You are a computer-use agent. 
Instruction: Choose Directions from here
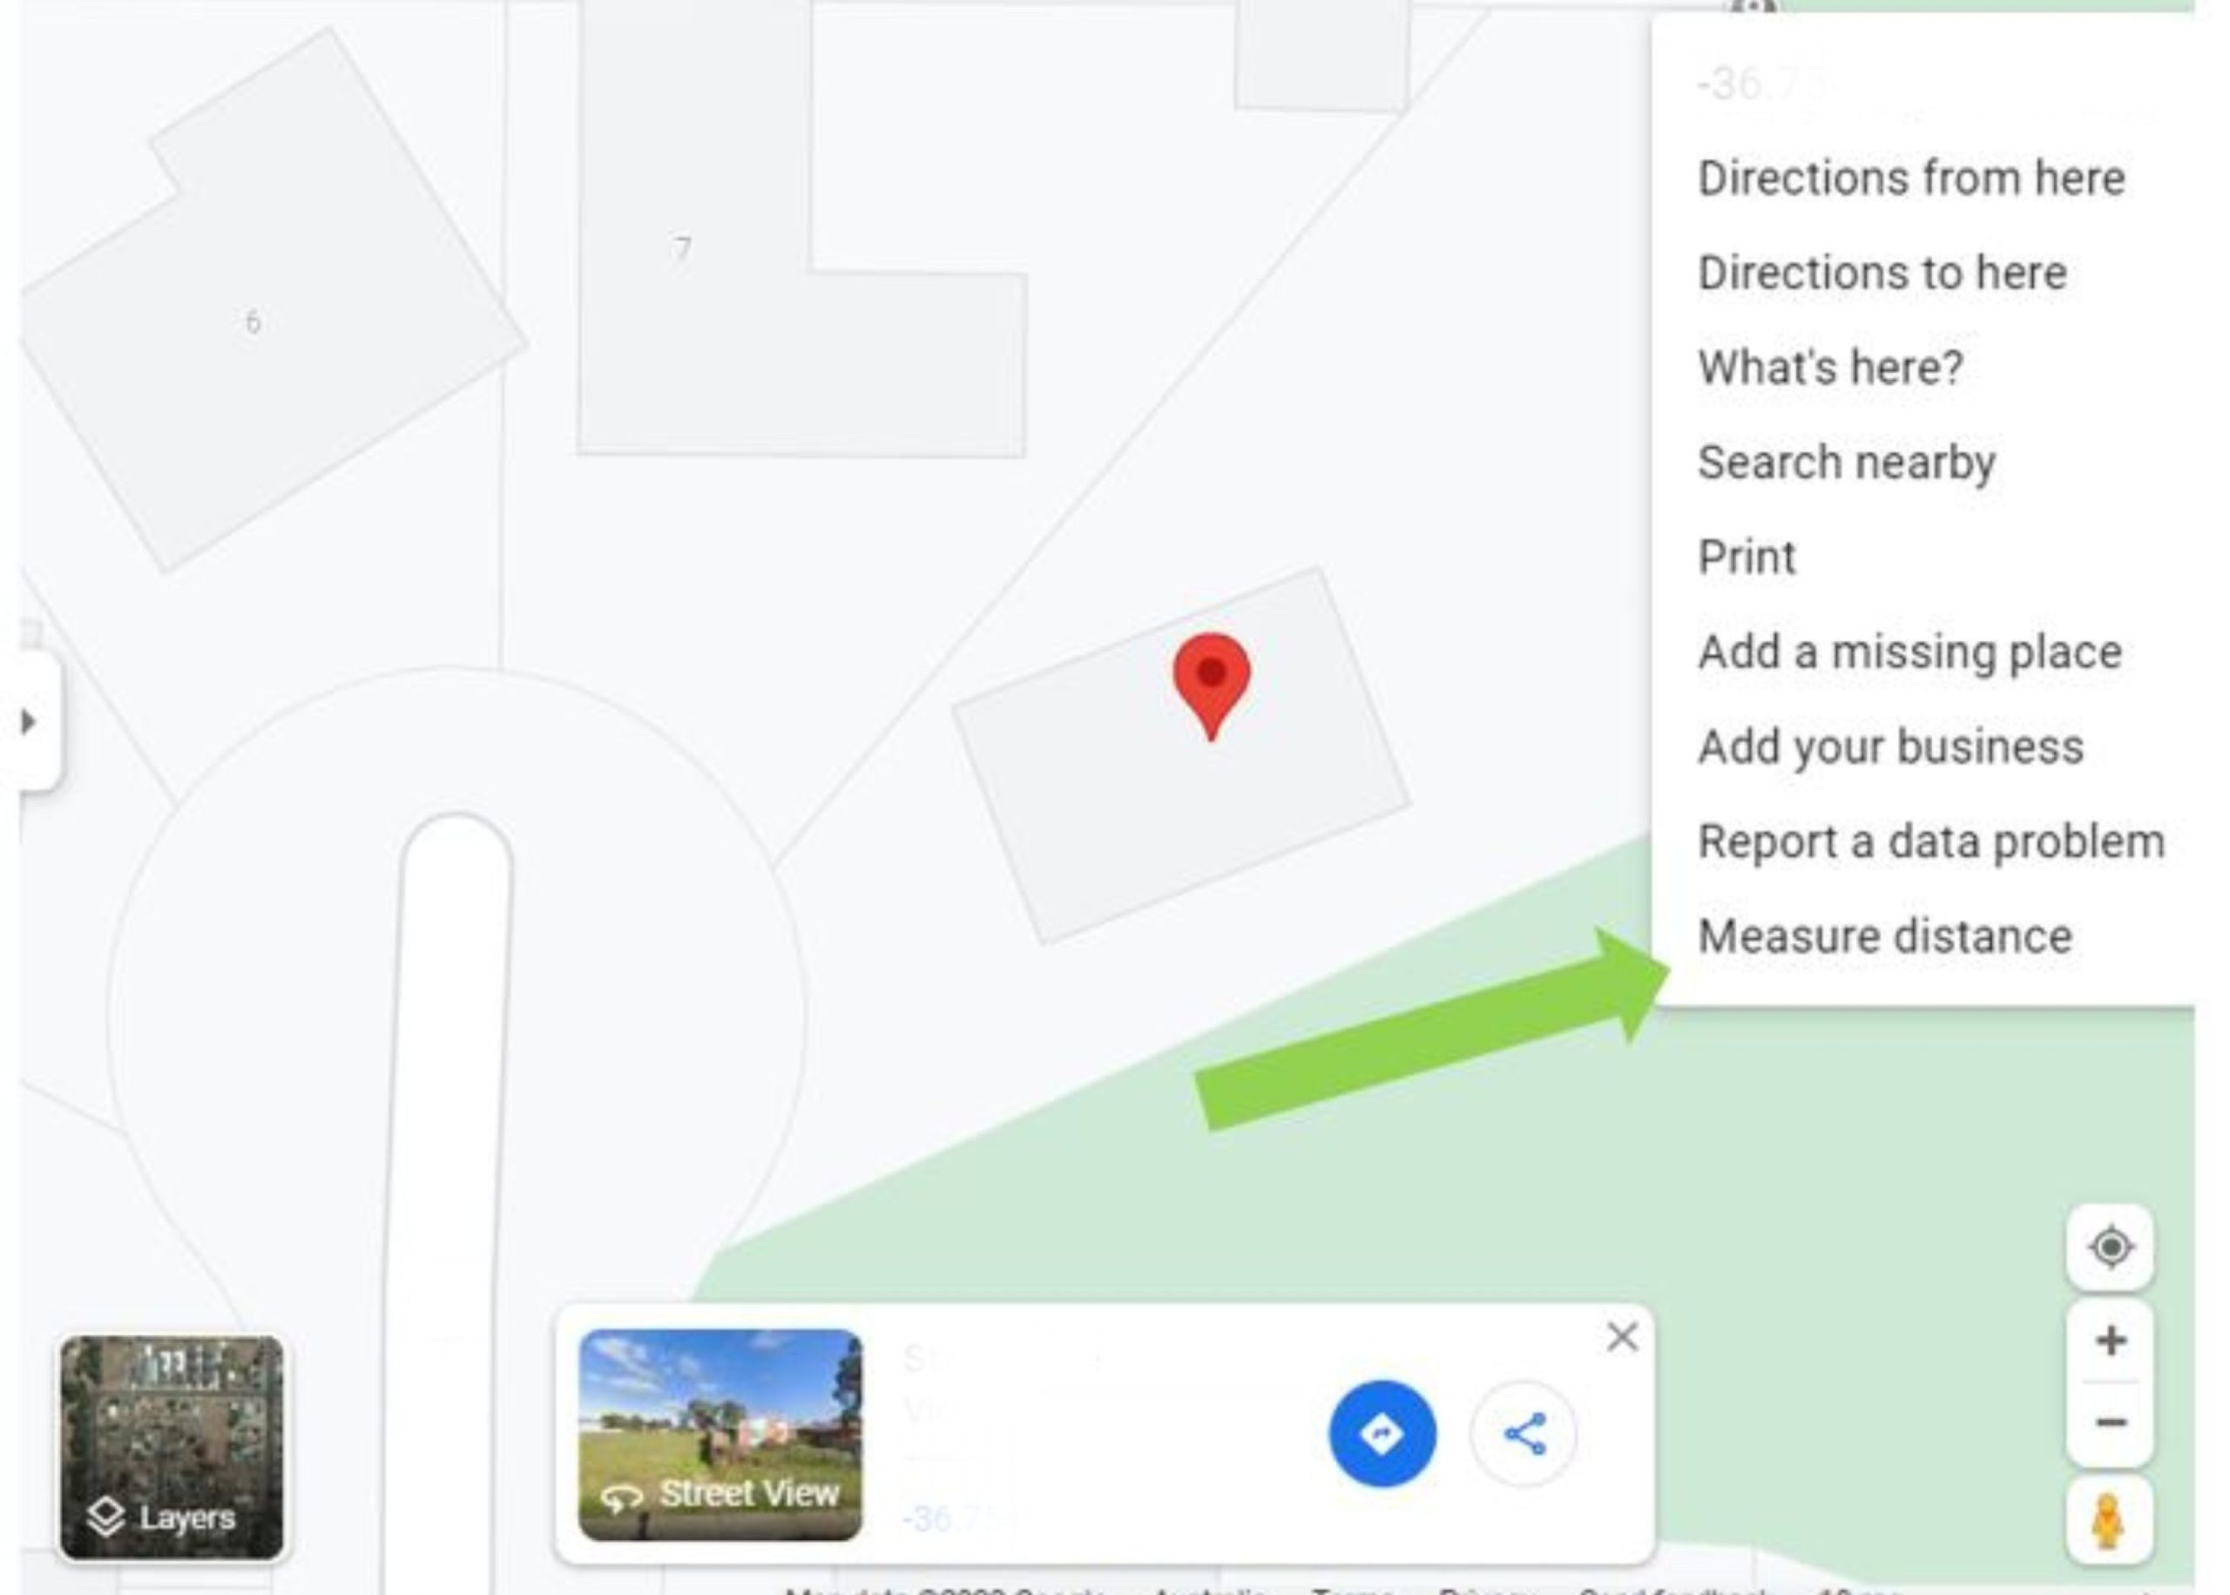tap(1911, 178)
